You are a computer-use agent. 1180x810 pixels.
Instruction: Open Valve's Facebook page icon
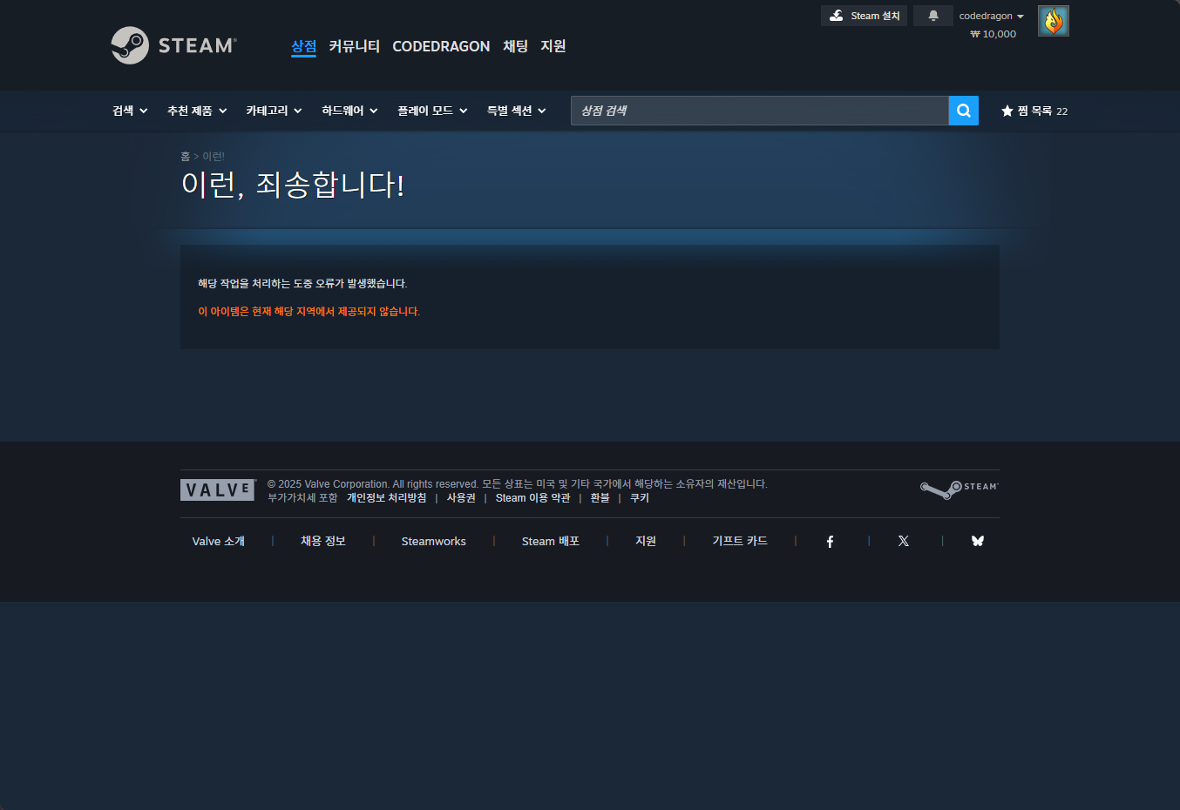point(830,542)
